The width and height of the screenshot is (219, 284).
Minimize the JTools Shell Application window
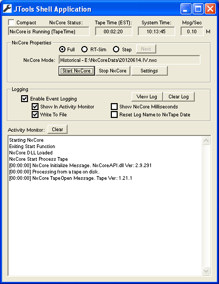[186, 8]
